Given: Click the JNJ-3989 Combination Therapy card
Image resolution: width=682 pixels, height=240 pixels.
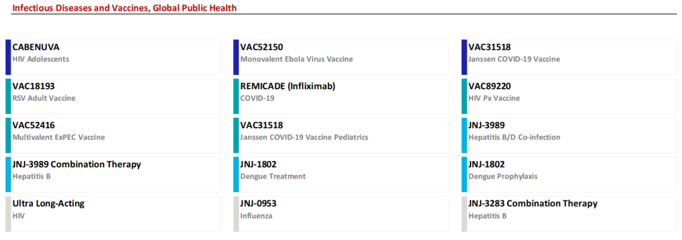Looking at the screenshot, I should tap(113, 175).
